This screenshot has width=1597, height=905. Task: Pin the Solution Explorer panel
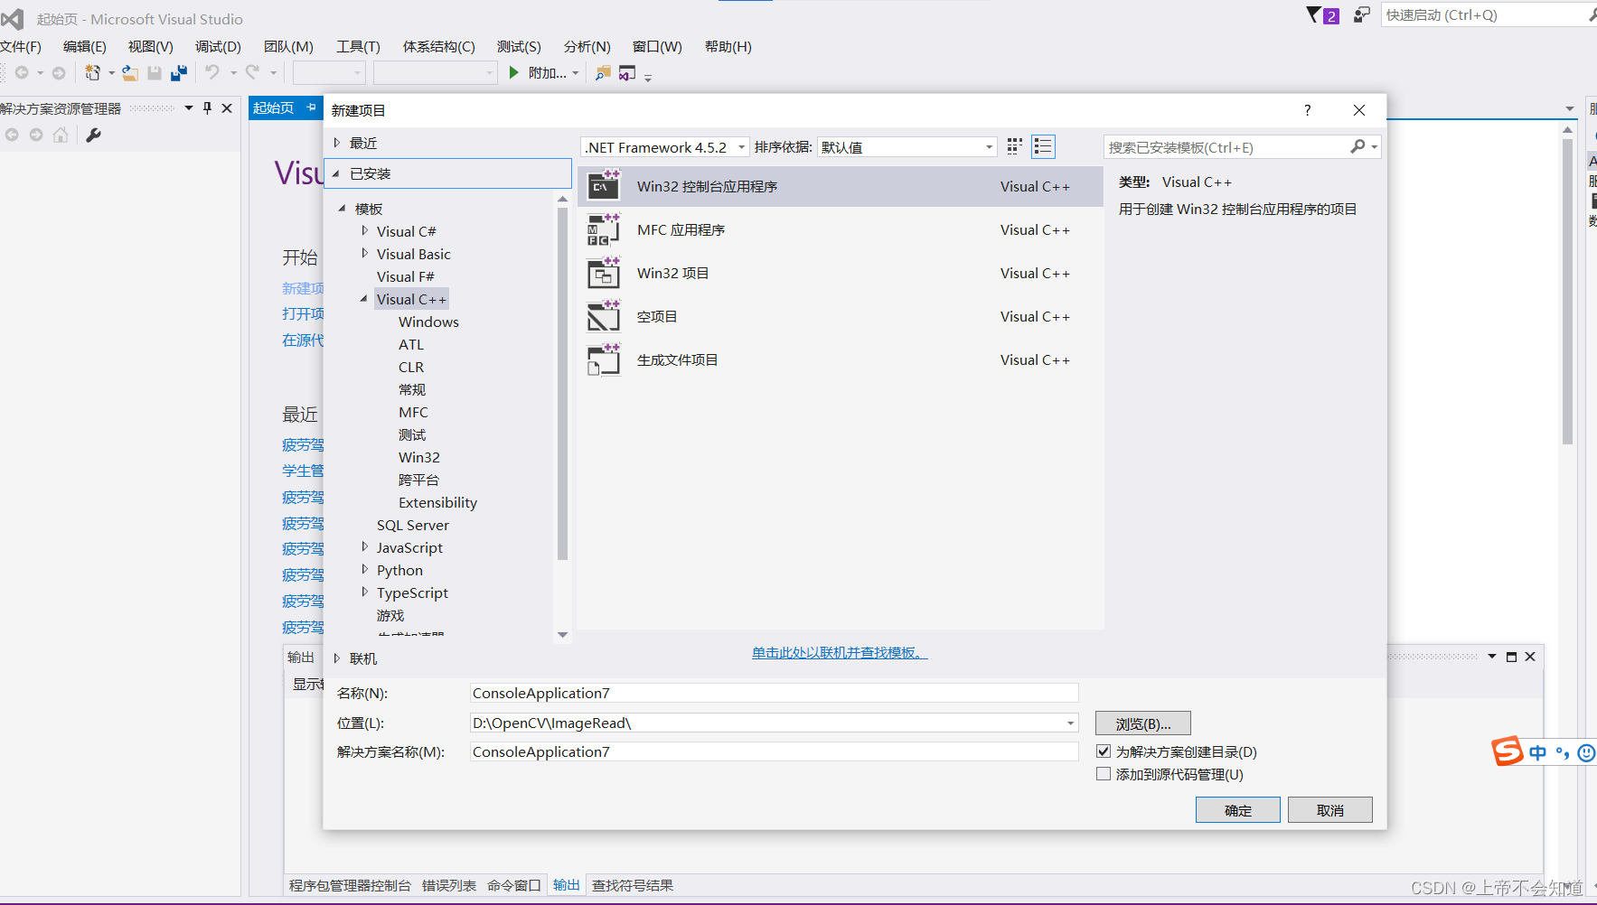click(207, 107)
